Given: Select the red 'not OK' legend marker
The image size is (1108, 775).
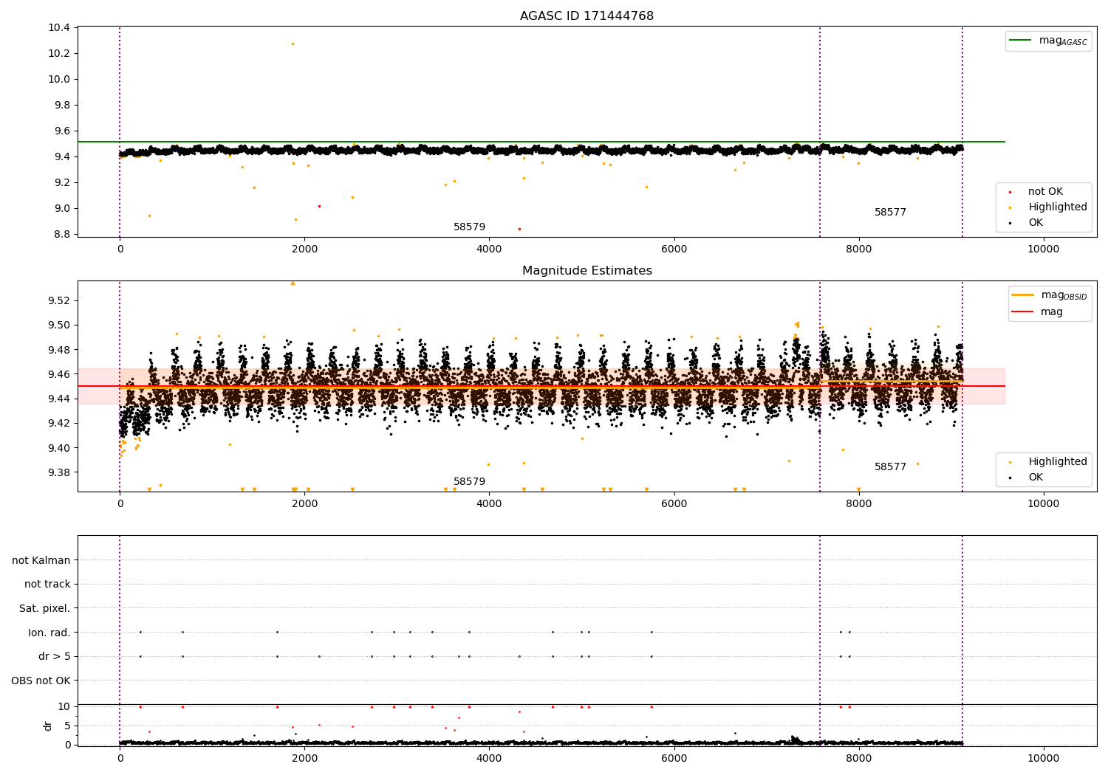Looking at the screenshot, I should coord(1010,192).
